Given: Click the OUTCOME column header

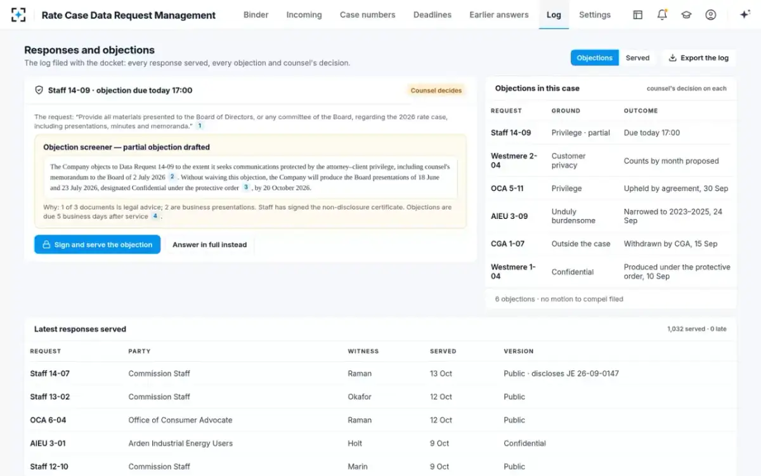Looking at the screenshot, I should pyautogui.click(x=641, y=110).
